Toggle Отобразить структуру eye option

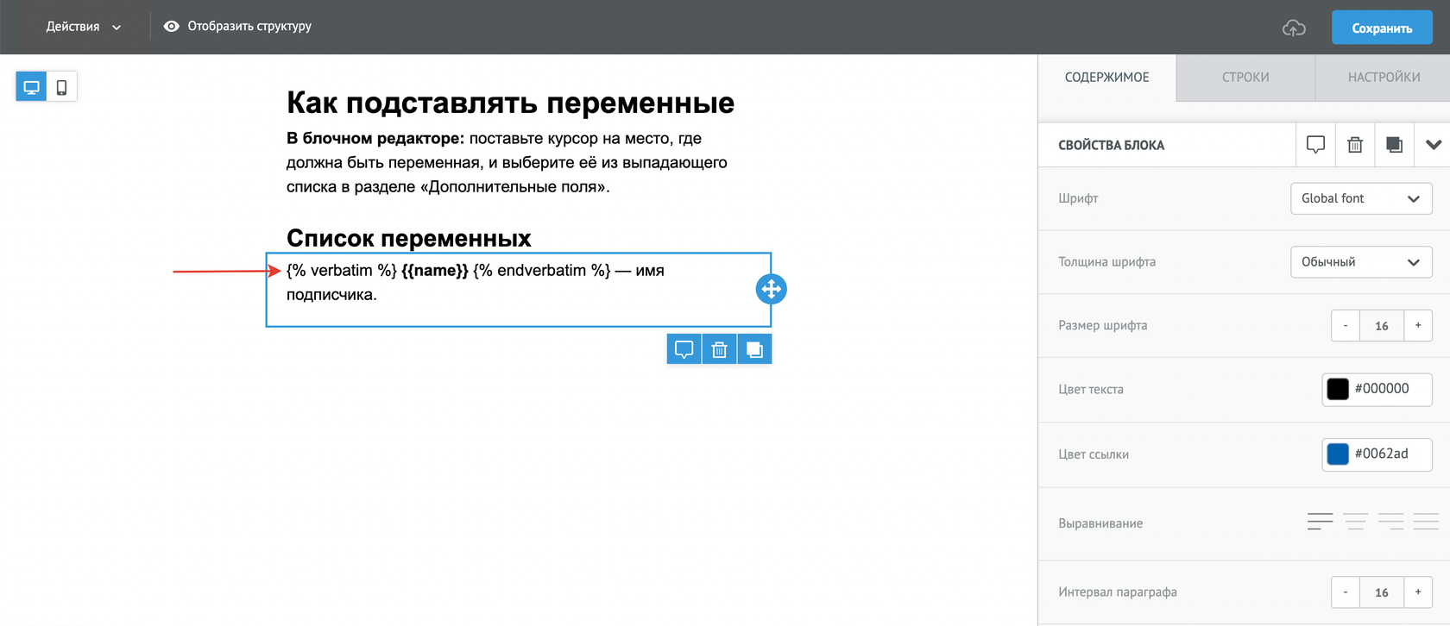click(237, 27)
